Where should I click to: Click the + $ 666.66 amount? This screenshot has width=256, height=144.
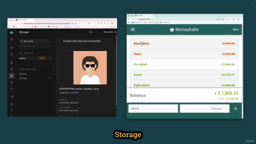[x=228, y=64]
